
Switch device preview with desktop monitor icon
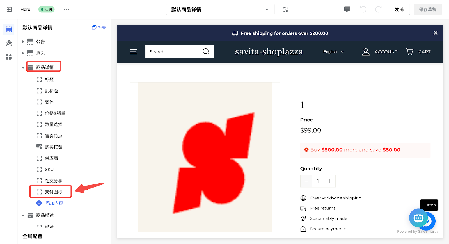tap(347, 10)
